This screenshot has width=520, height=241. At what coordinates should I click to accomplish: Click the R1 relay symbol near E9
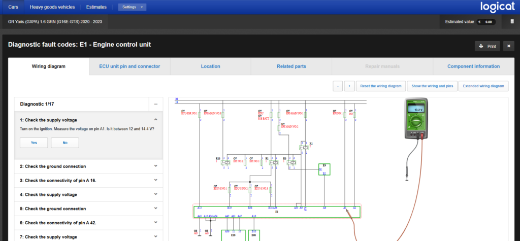click(304, 147)
